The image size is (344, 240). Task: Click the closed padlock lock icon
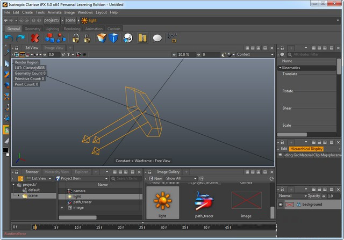click(x=76, y=38)
